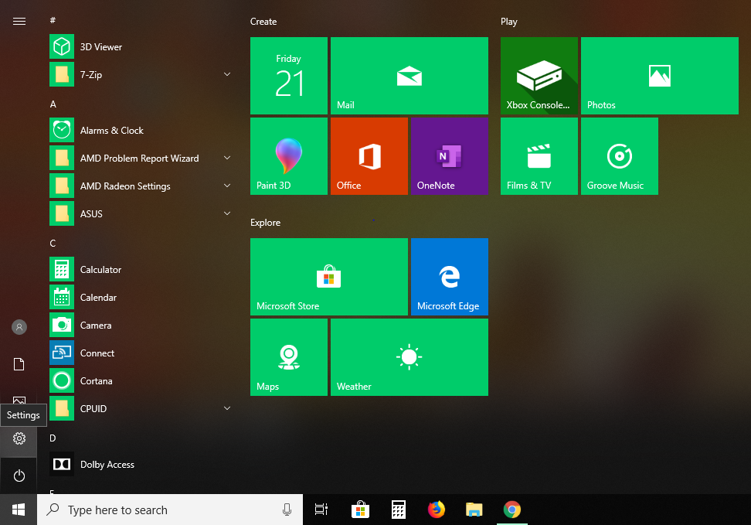Open Groove Music

(x=619, y=155)
